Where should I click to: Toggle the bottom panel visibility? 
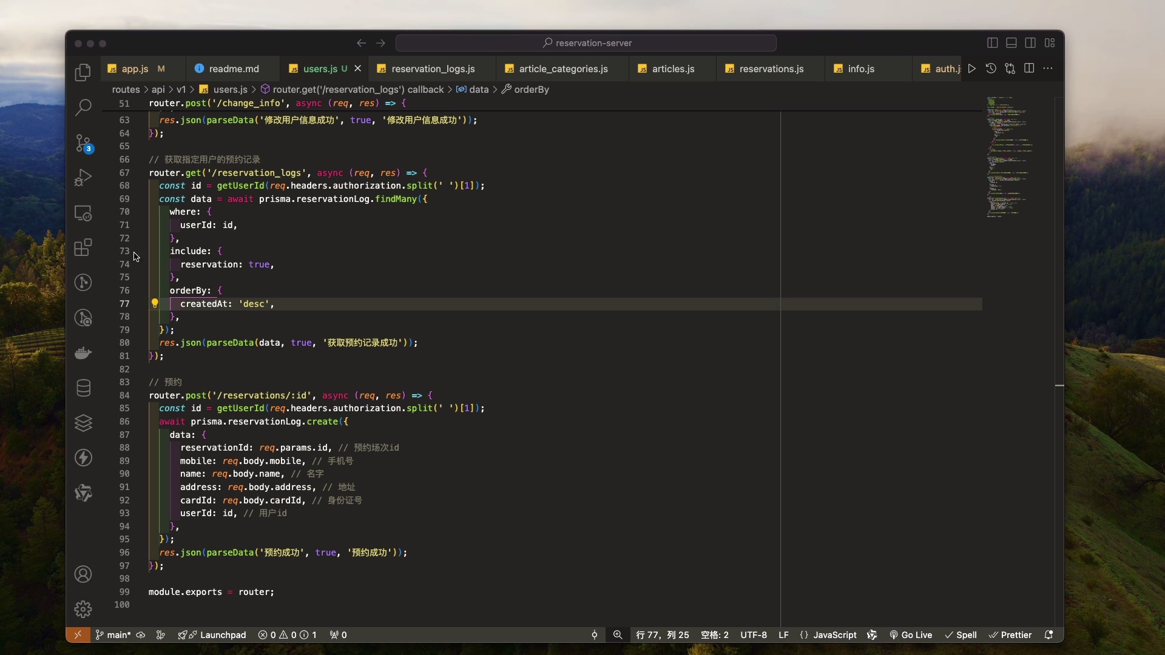(x=1011, y=42)
